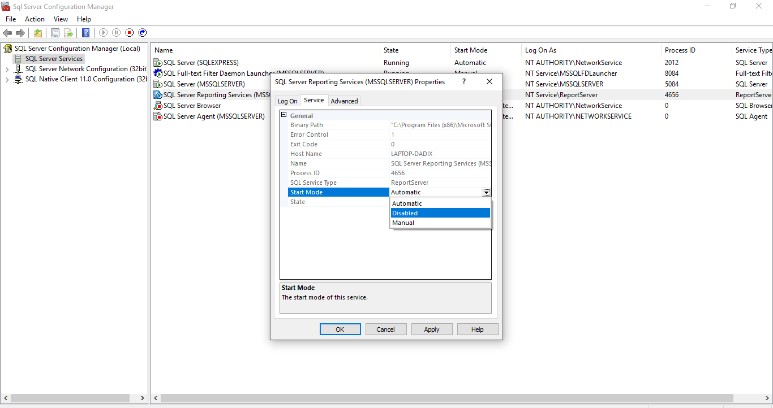The height and width of the screenshot is (408, 773).
Task: Choose Manual from Start Mode list
Action: [x=440, y=223]
